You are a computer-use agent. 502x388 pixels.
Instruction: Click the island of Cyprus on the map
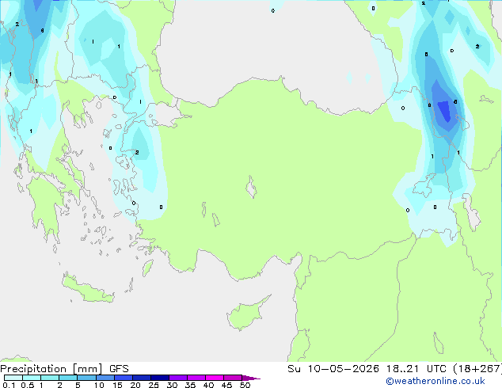(x=247, y=314)
